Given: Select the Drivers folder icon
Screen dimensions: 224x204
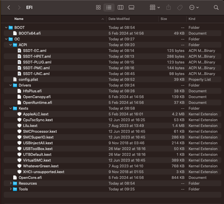Looking at the screenshot, I should [15, 85].
